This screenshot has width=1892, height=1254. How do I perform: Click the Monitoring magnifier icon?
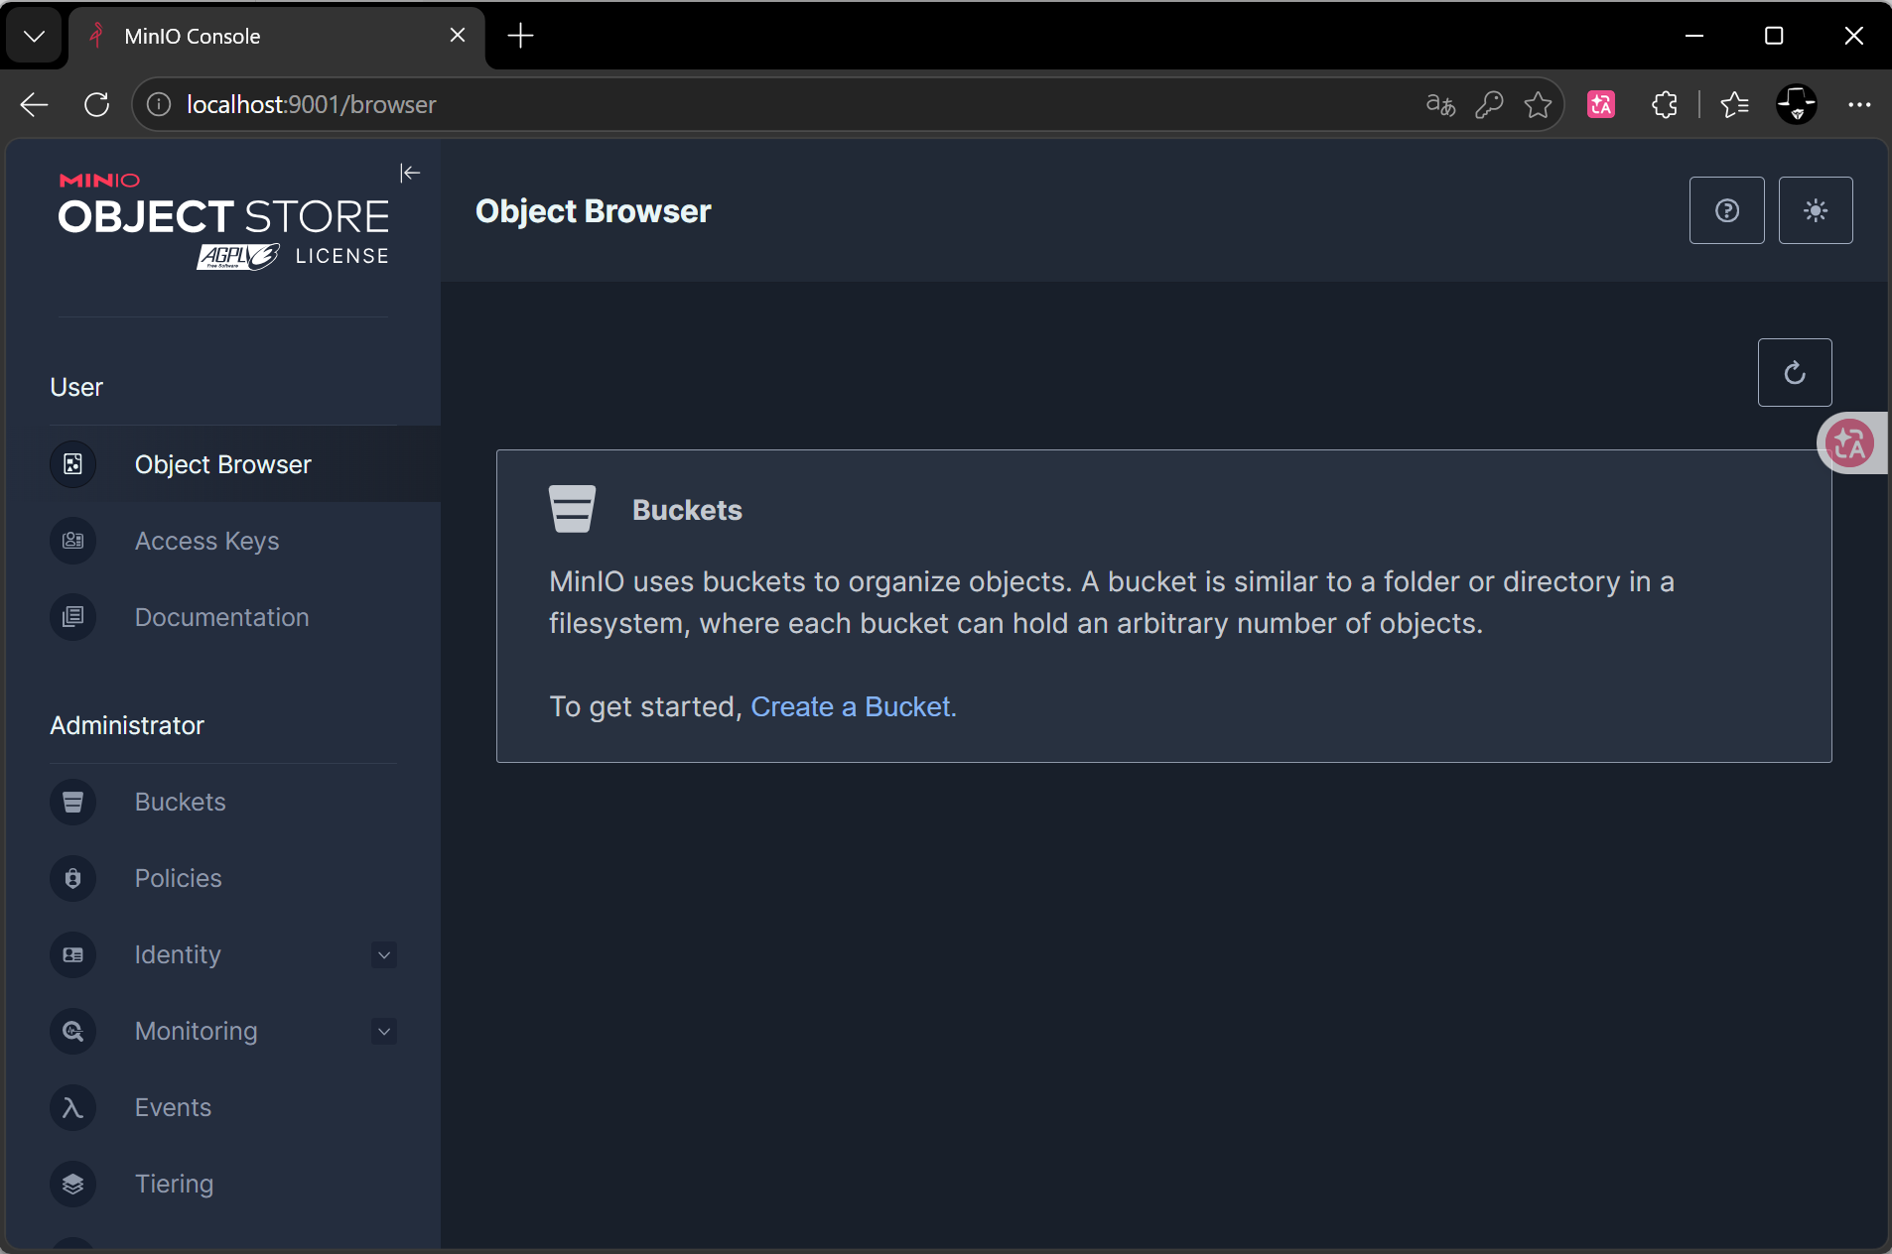[72, 1031]
